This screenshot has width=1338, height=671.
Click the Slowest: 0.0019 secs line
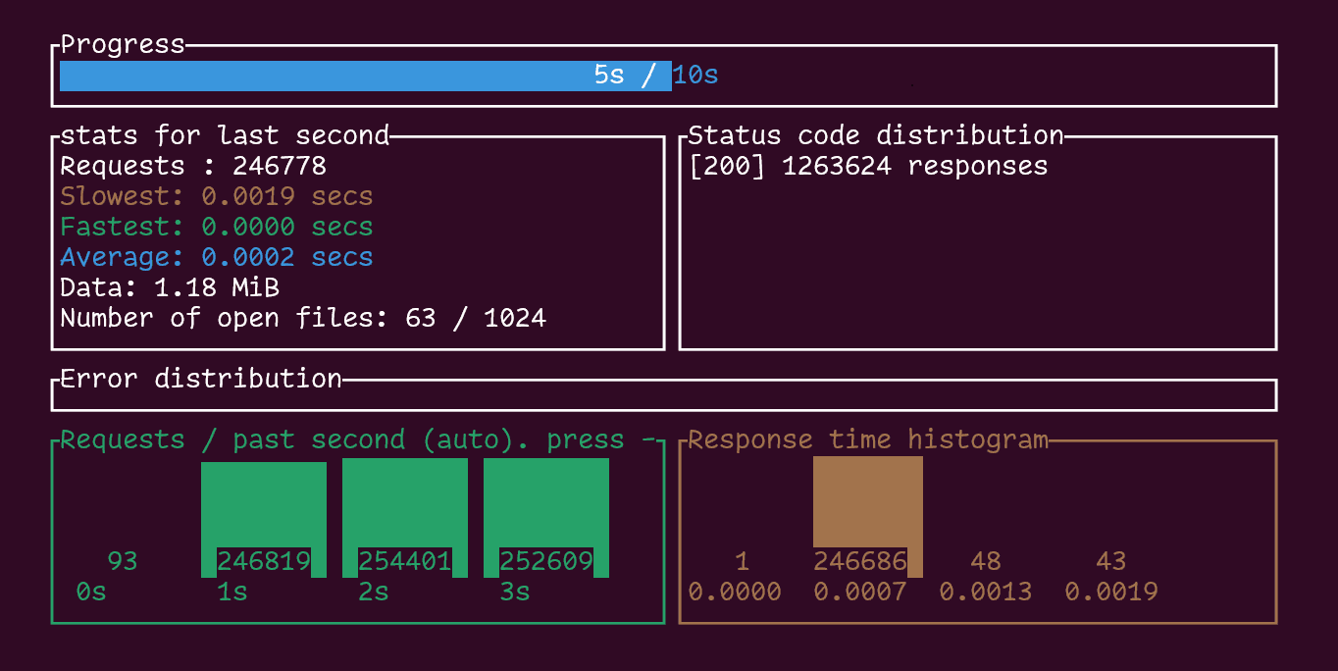click(217, 196)
